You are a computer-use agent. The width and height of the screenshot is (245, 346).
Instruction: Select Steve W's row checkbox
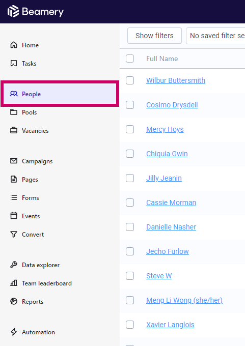pyautogui.click(x=130, y=276)
